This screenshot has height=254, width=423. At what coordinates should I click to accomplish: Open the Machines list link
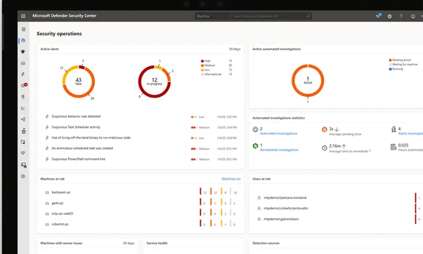(x=231, y=179)
